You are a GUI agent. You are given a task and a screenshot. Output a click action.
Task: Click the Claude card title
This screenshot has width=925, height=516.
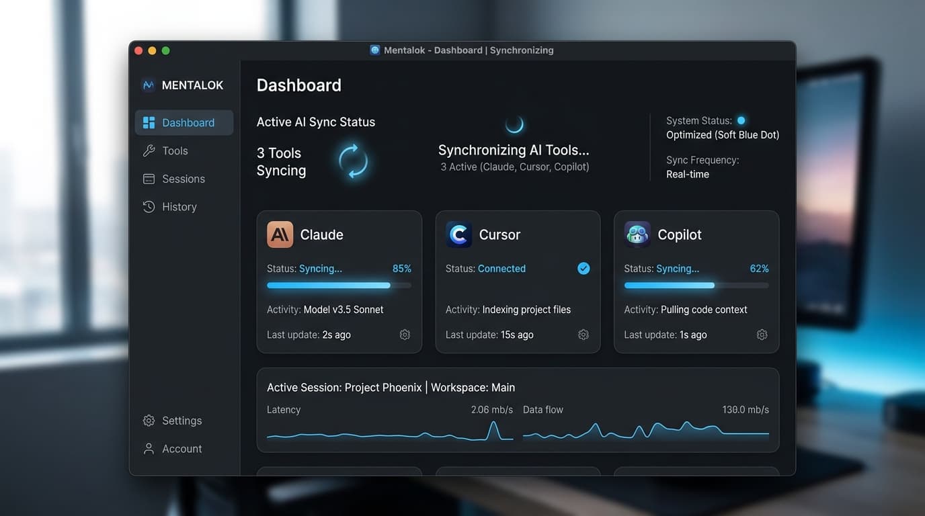click(x=321, y=234)
